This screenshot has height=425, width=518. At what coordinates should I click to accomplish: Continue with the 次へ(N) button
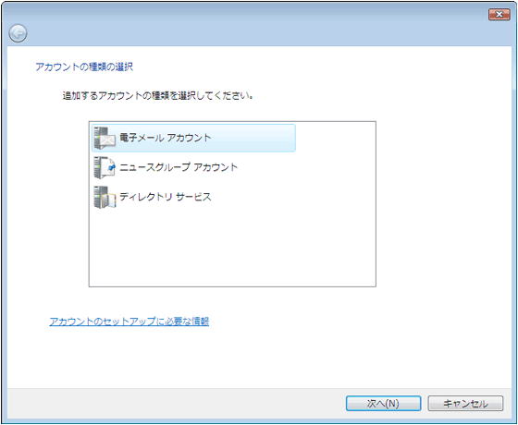[x=383, y=403]
